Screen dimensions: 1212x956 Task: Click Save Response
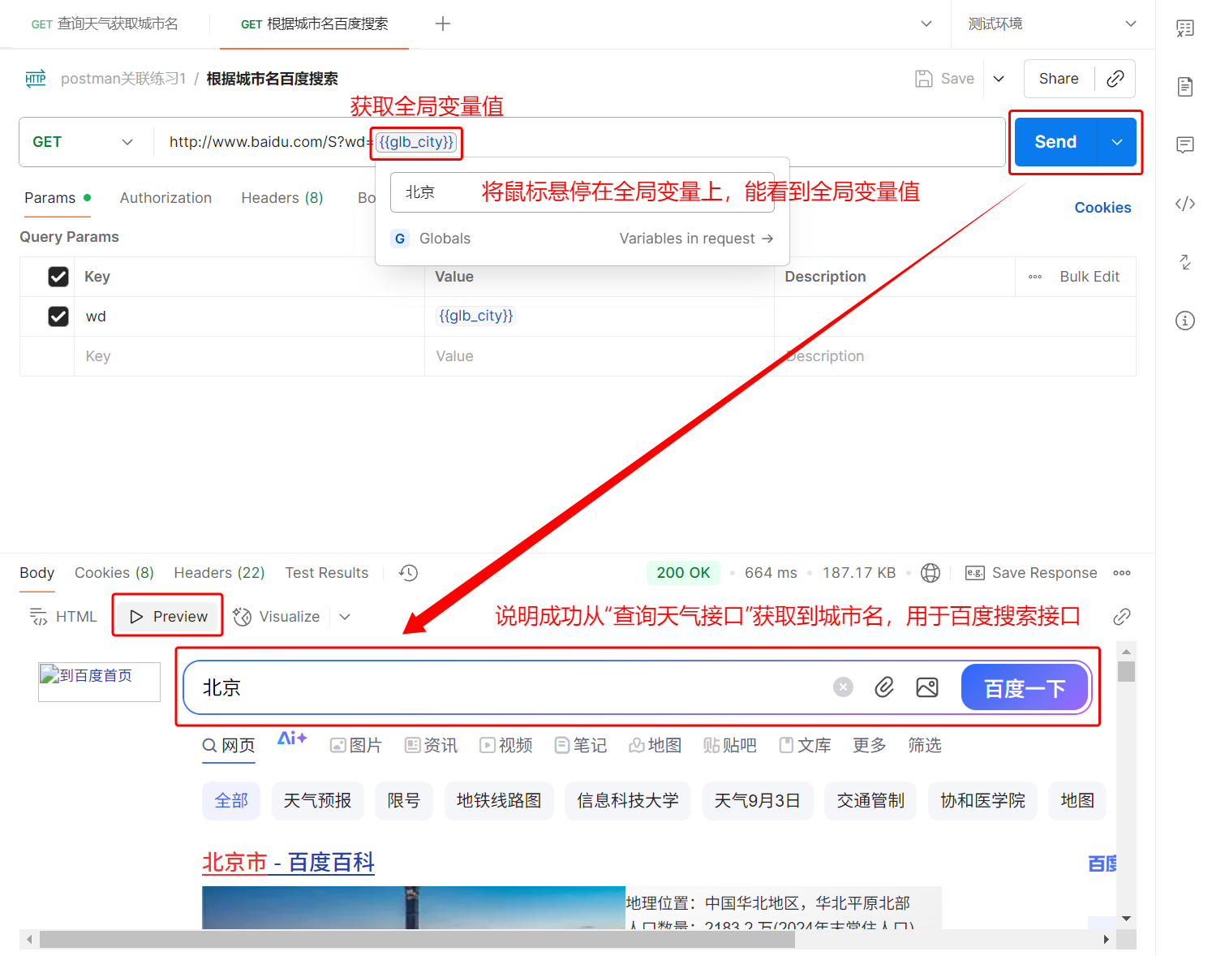1032,573
